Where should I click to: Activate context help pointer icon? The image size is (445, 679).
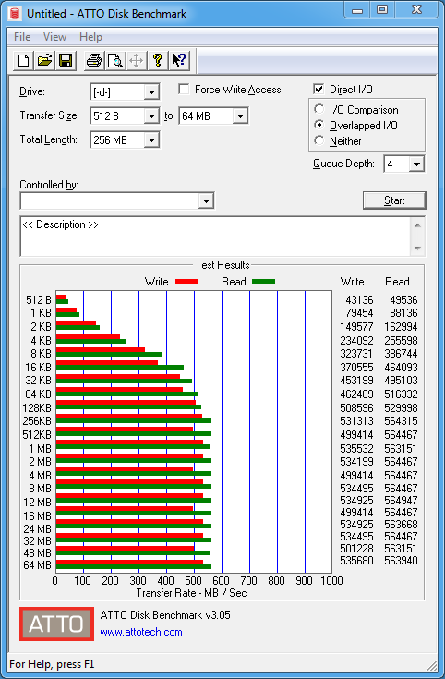179,60
